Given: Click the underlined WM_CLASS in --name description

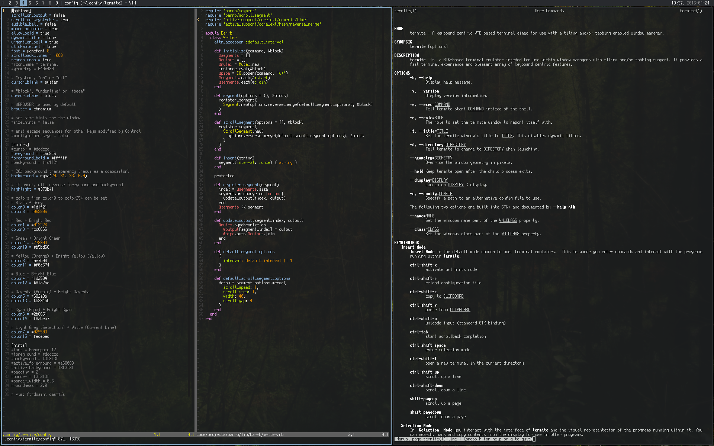Looking at the screenshot, I should pos(508,220).
